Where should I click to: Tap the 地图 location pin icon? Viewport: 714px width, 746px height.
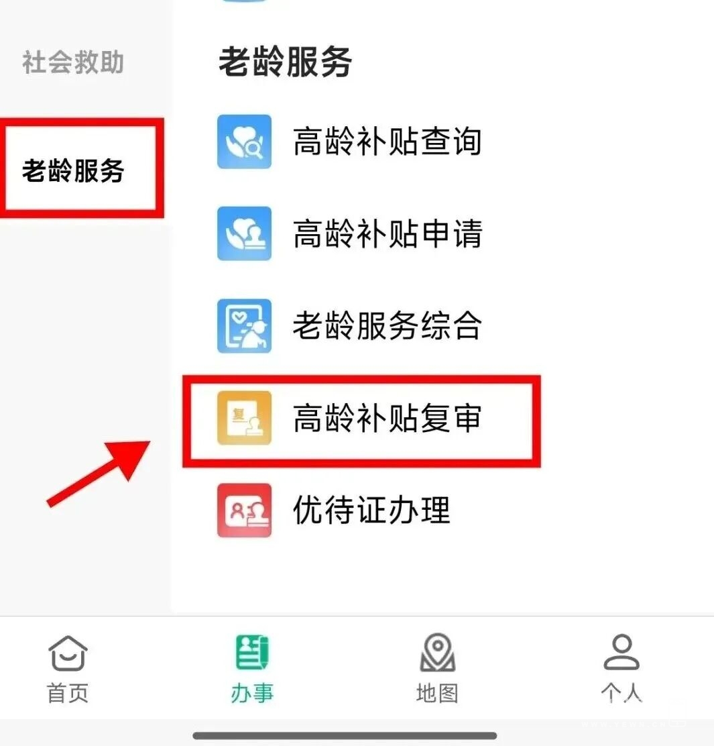coord(437,652)
